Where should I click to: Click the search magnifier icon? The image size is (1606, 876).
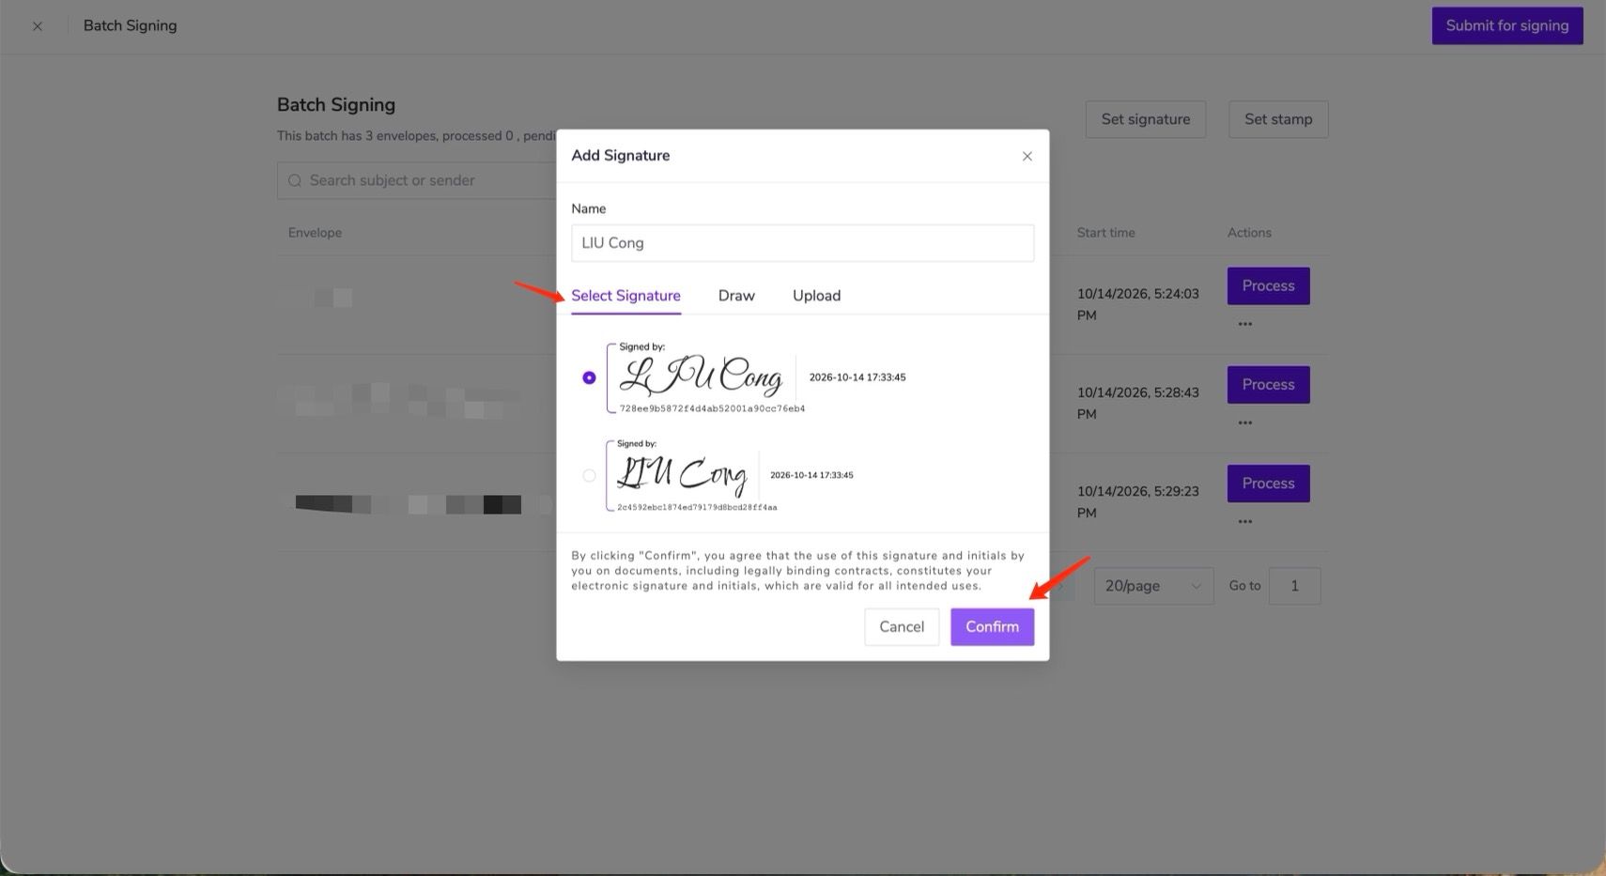tap(295, 180)
